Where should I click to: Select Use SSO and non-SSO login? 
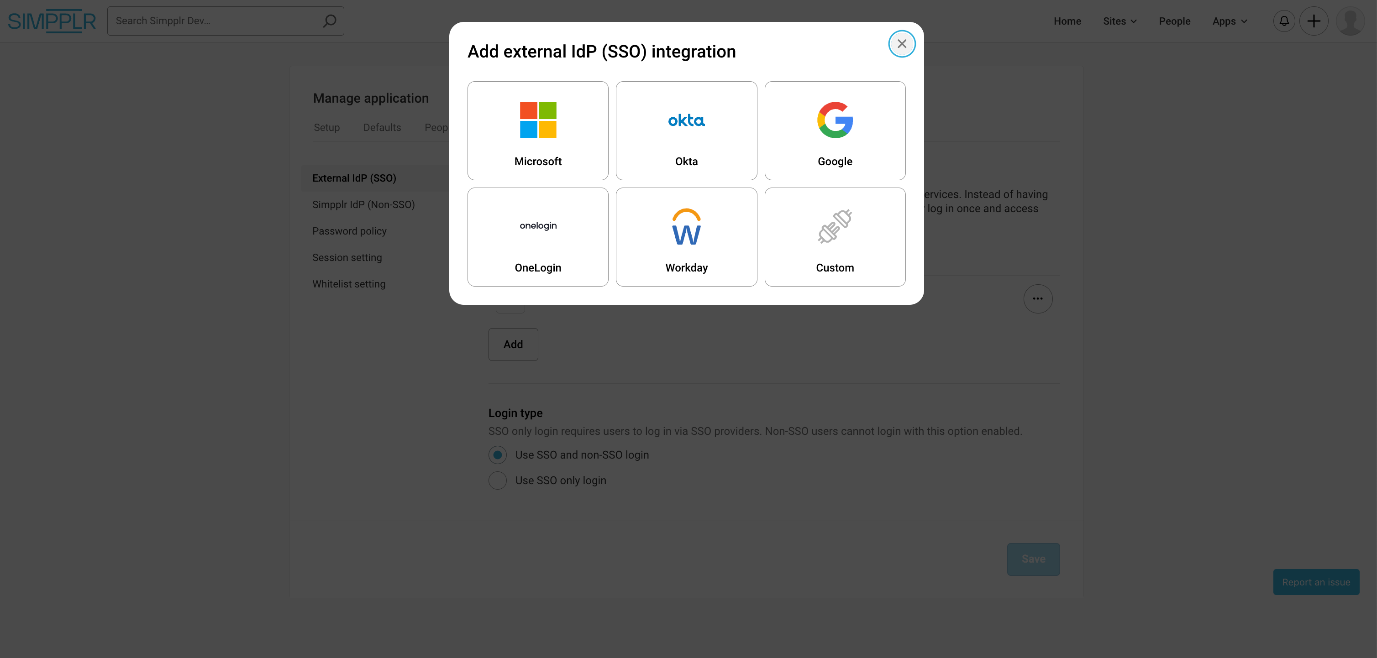pos(497,455)
